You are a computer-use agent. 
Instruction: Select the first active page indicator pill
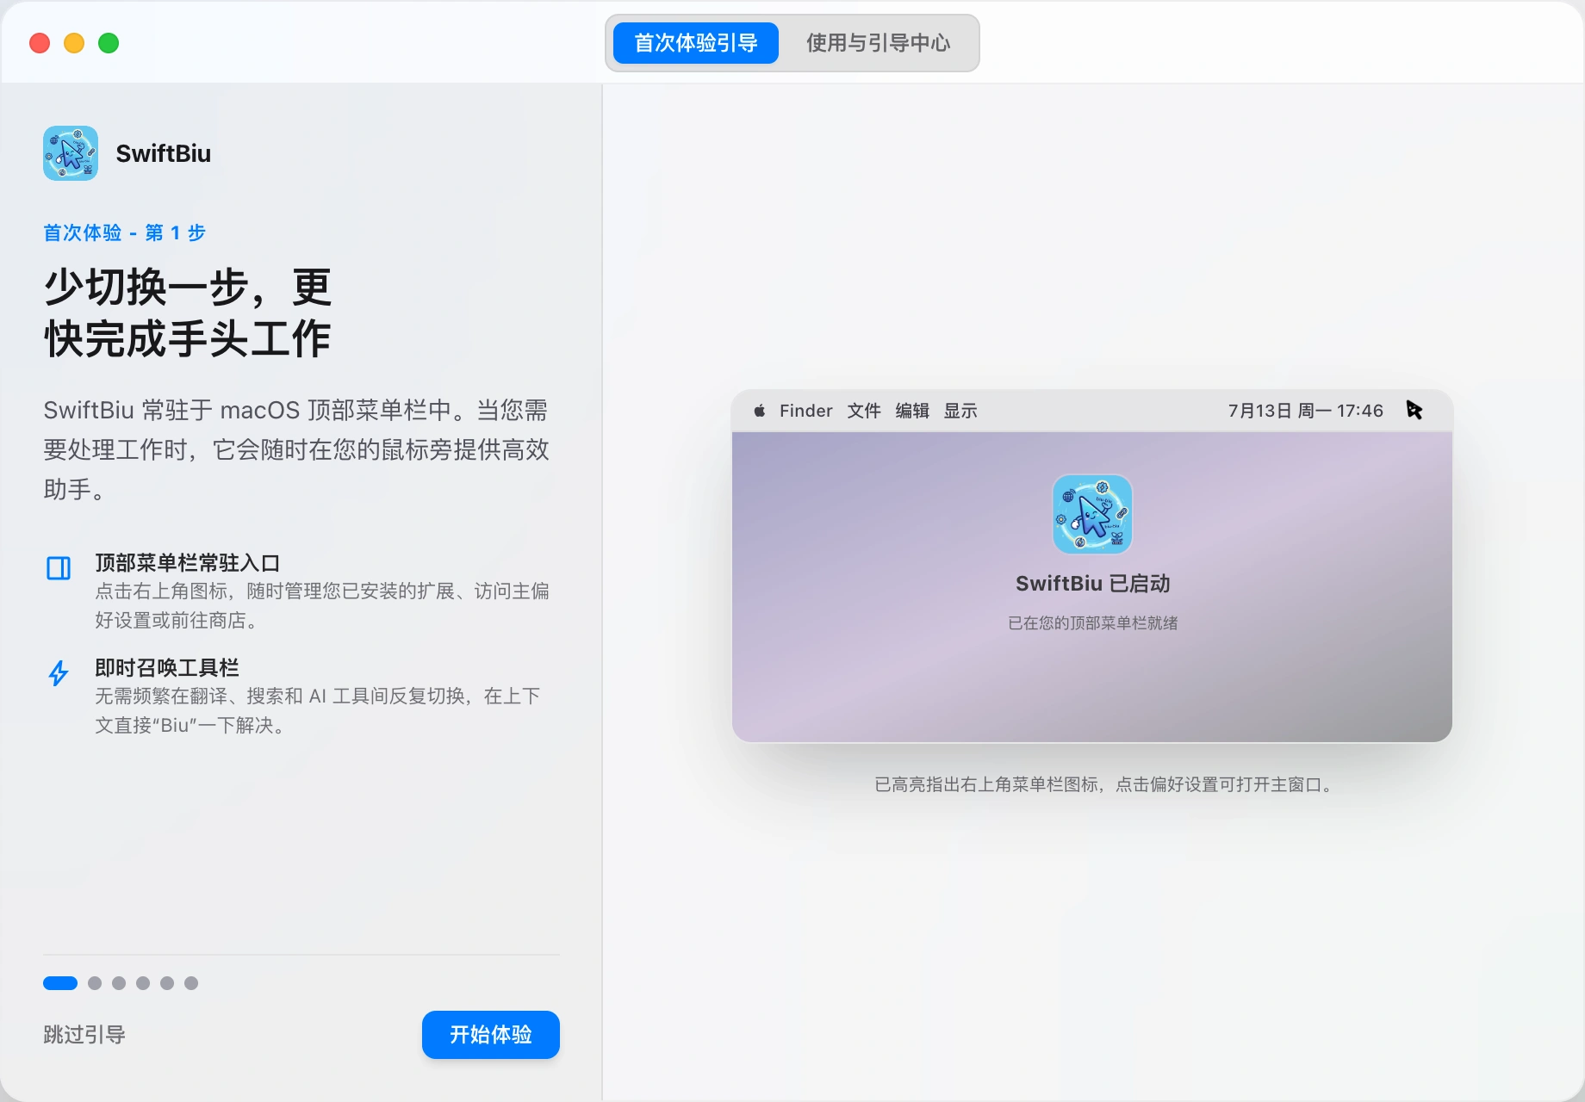[60, 983]
